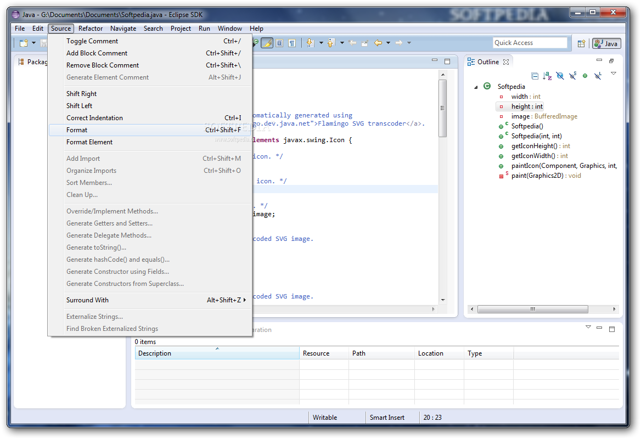
Task: Choose Shift Left menu entry
Action: click(x=150, y=105)
